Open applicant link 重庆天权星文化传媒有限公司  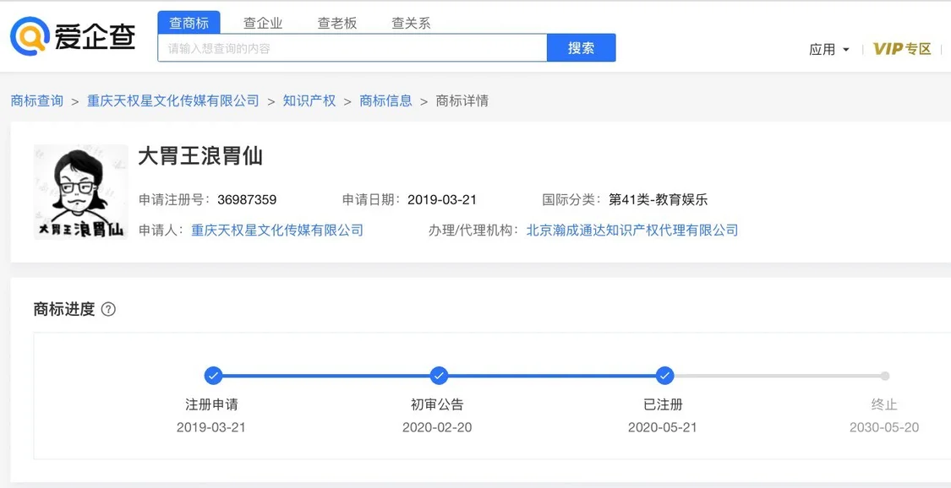(277, 230)
